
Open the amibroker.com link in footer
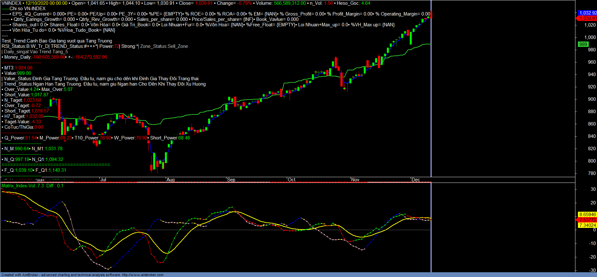(x=143, y=275)
